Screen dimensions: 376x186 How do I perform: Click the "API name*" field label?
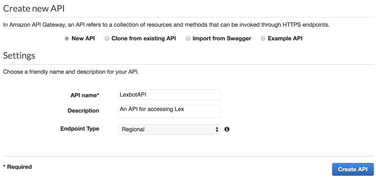coord(85,95)
